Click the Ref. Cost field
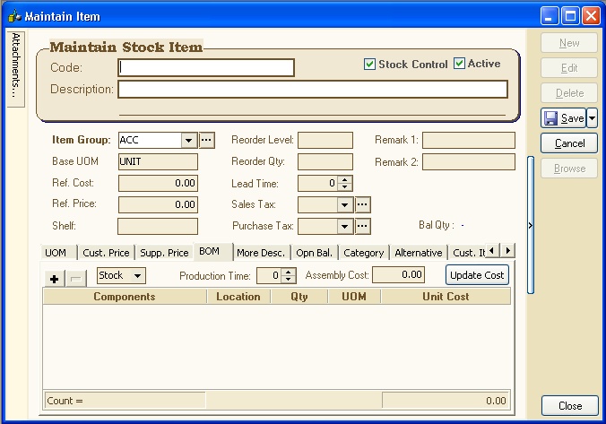The width and height of the screenshot is (606, 424). pyautogui.click(x=158, y=183)
